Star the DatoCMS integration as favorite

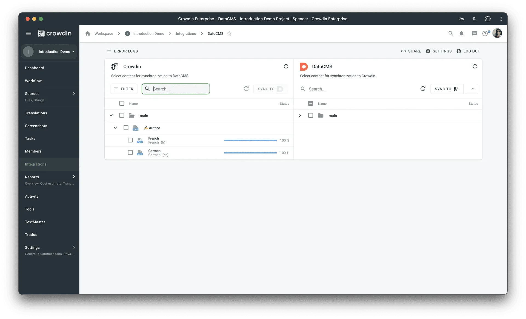coord(229,34)
